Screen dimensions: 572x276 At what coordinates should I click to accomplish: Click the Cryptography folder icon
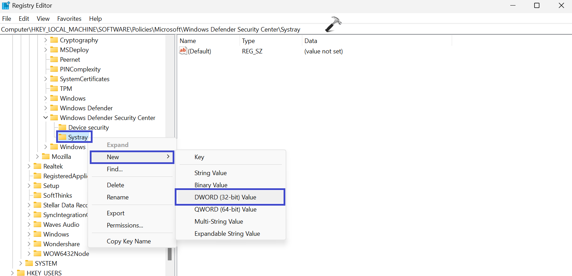pos(54,40)
